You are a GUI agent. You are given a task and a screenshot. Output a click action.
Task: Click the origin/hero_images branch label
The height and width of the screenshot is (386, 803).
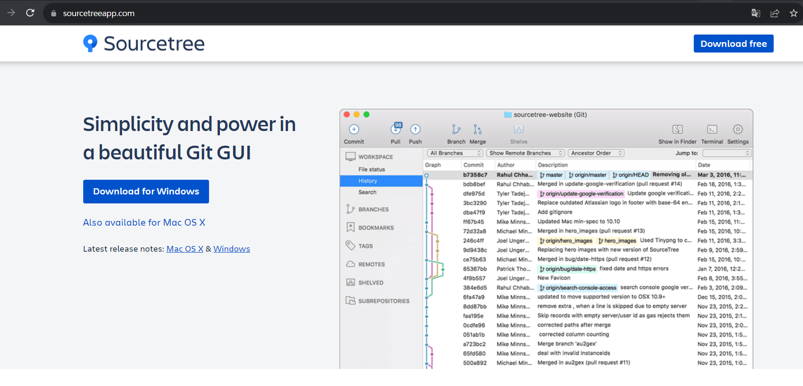point(566,241)
